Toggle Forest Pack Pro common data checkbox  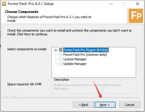point(61,55)
